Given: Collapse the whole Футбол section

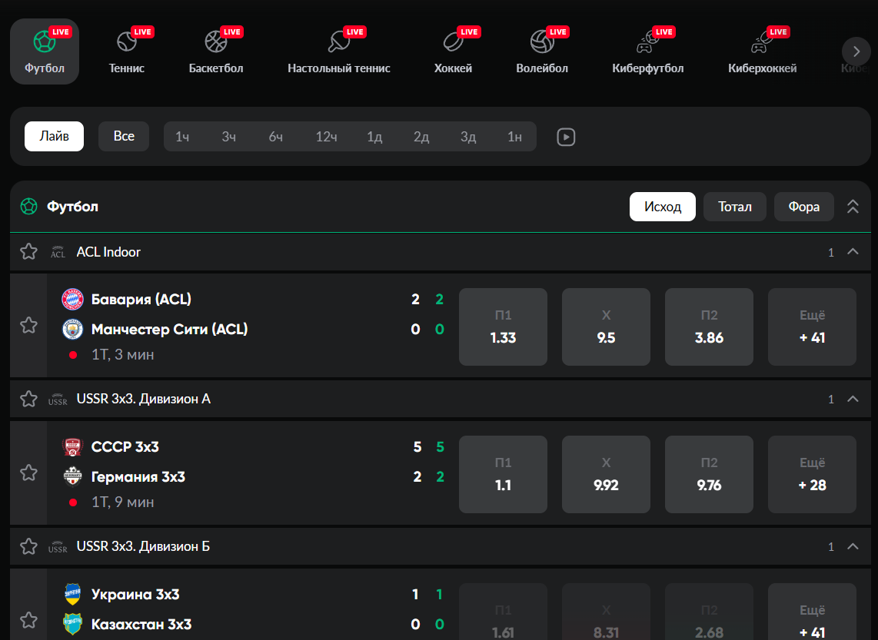Looking at the screenshot, I should click(x=853, y=207).
